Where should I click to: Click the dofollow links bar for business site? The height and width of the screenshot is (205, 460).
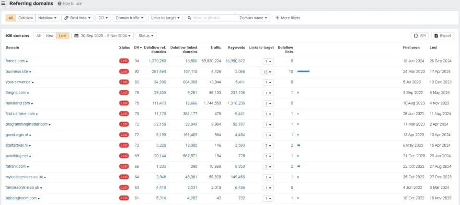303,71
